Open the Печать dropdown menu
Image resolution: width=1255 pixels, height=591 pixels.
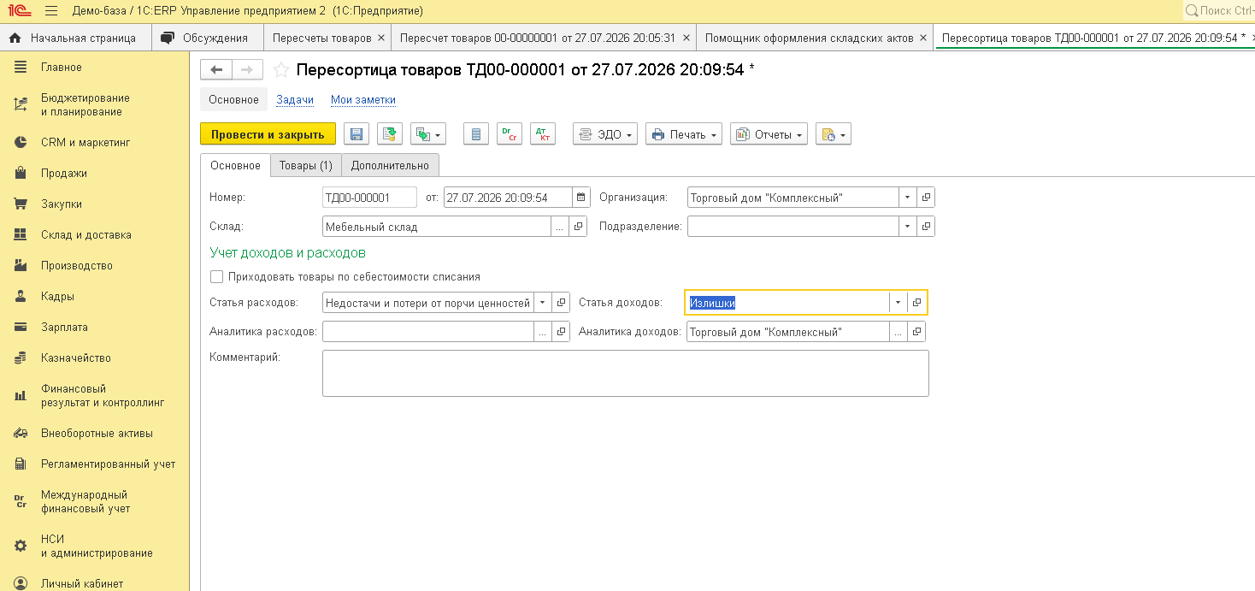tap(684, 134)
